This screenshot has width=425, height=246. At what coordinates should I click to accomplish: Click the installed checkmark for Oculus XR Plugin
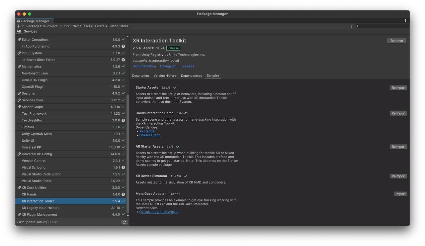coord(123,80)
